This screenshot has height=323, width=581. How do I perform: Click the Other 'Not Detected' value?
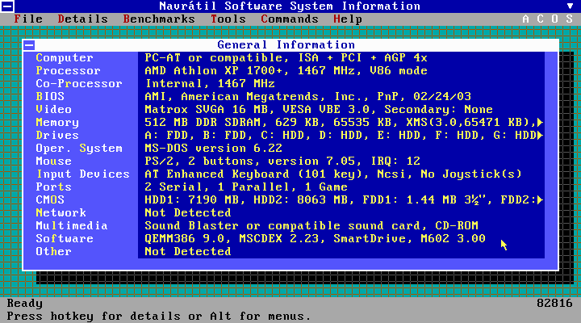point(188,251)
